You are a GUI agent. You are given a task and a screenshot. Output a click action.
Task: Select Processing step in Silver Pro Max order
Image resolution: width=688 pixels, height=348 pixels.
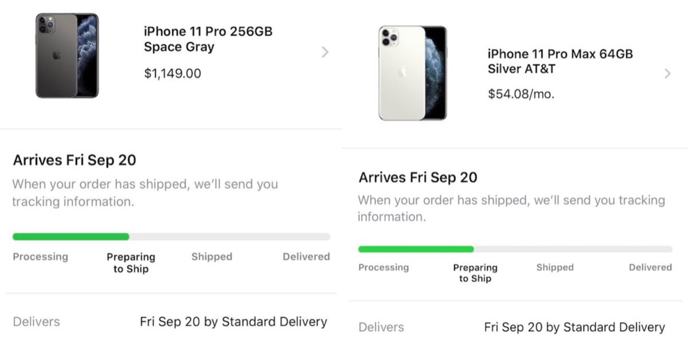384,267
